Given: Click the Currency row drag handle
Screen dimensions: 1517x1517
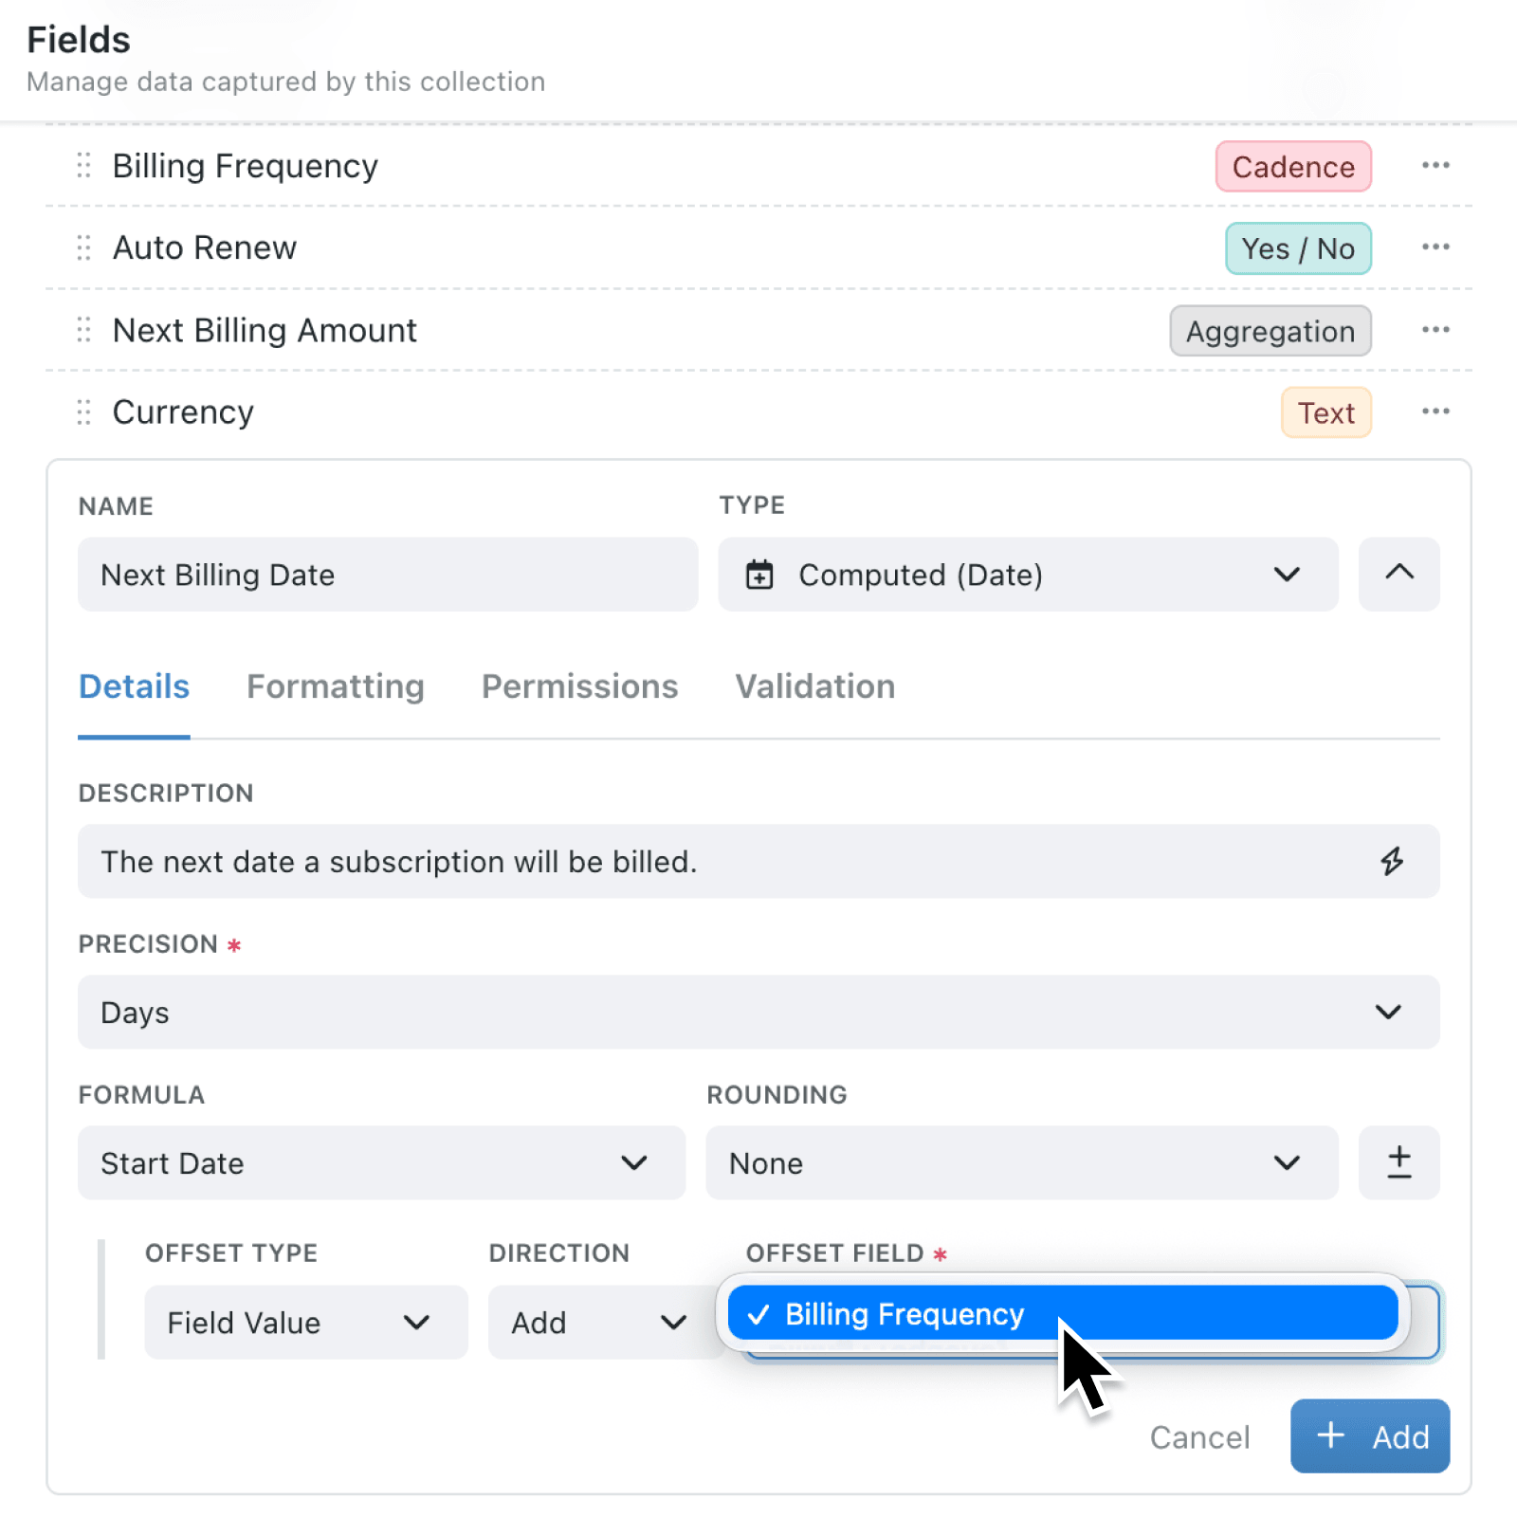Looking at the screenshot, I should coord(83,411).
